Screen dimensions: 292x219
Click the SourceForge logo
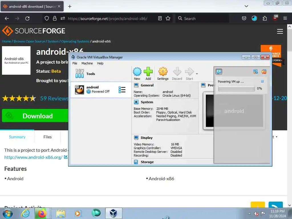tap(34, 31)
